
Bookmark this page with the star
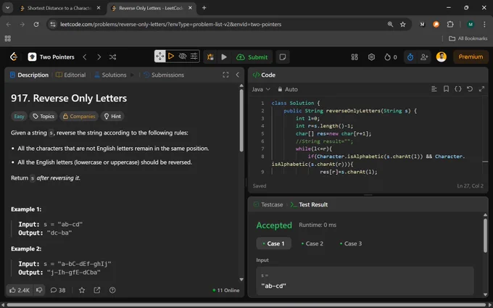(x=403, y=24)
